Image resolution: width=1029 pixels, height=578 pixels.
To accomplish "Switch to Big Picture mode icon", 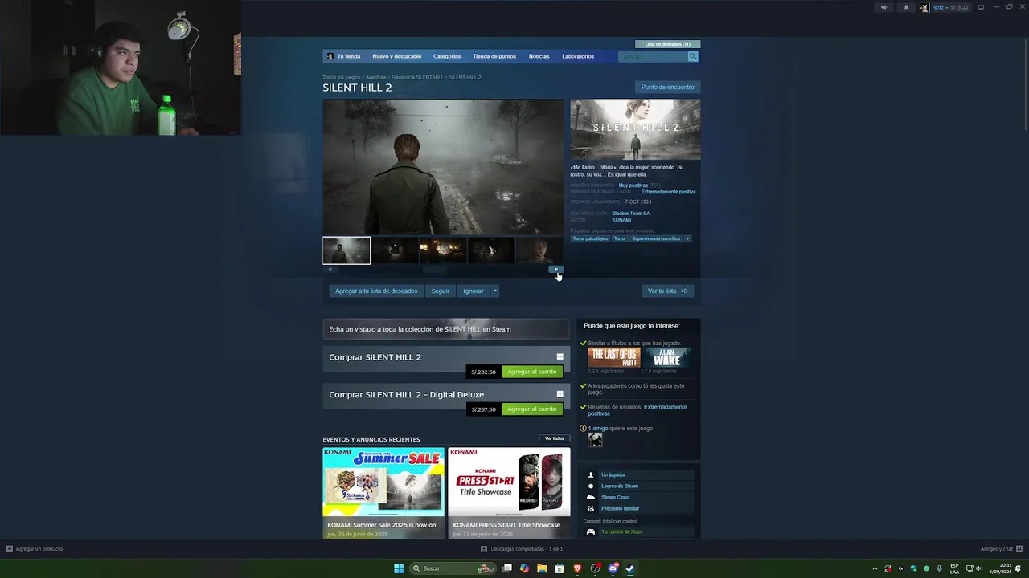I will click(981, 7).
